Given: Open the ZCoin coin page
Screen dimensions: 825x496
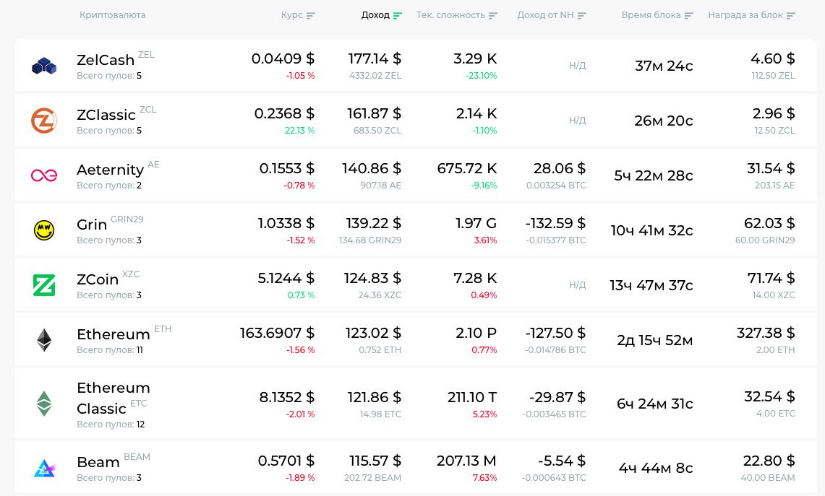Looking at the screenshot, I should (98, 279).
